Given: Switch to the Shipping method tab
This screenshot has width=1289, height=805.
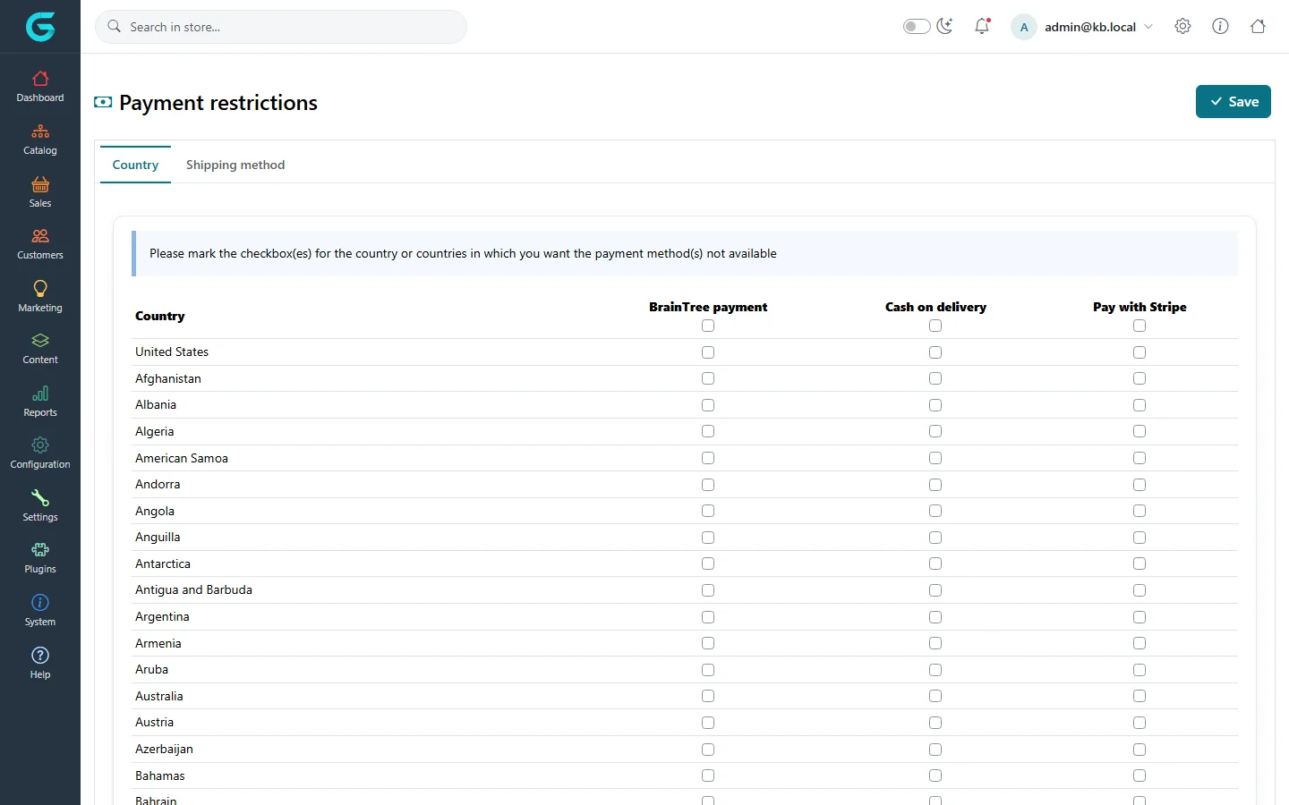Looking at the screenshot, I should [235, 165].
